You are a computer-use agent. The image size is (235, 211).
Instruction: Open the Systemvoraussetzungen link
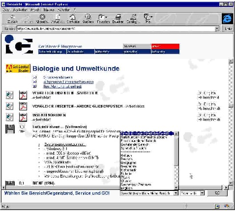pos(65,144)
